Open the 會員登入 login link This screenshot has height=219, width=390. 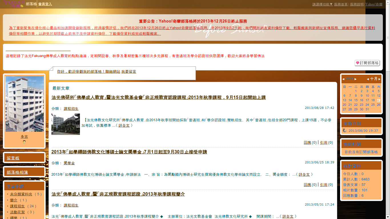coord(45,4)
